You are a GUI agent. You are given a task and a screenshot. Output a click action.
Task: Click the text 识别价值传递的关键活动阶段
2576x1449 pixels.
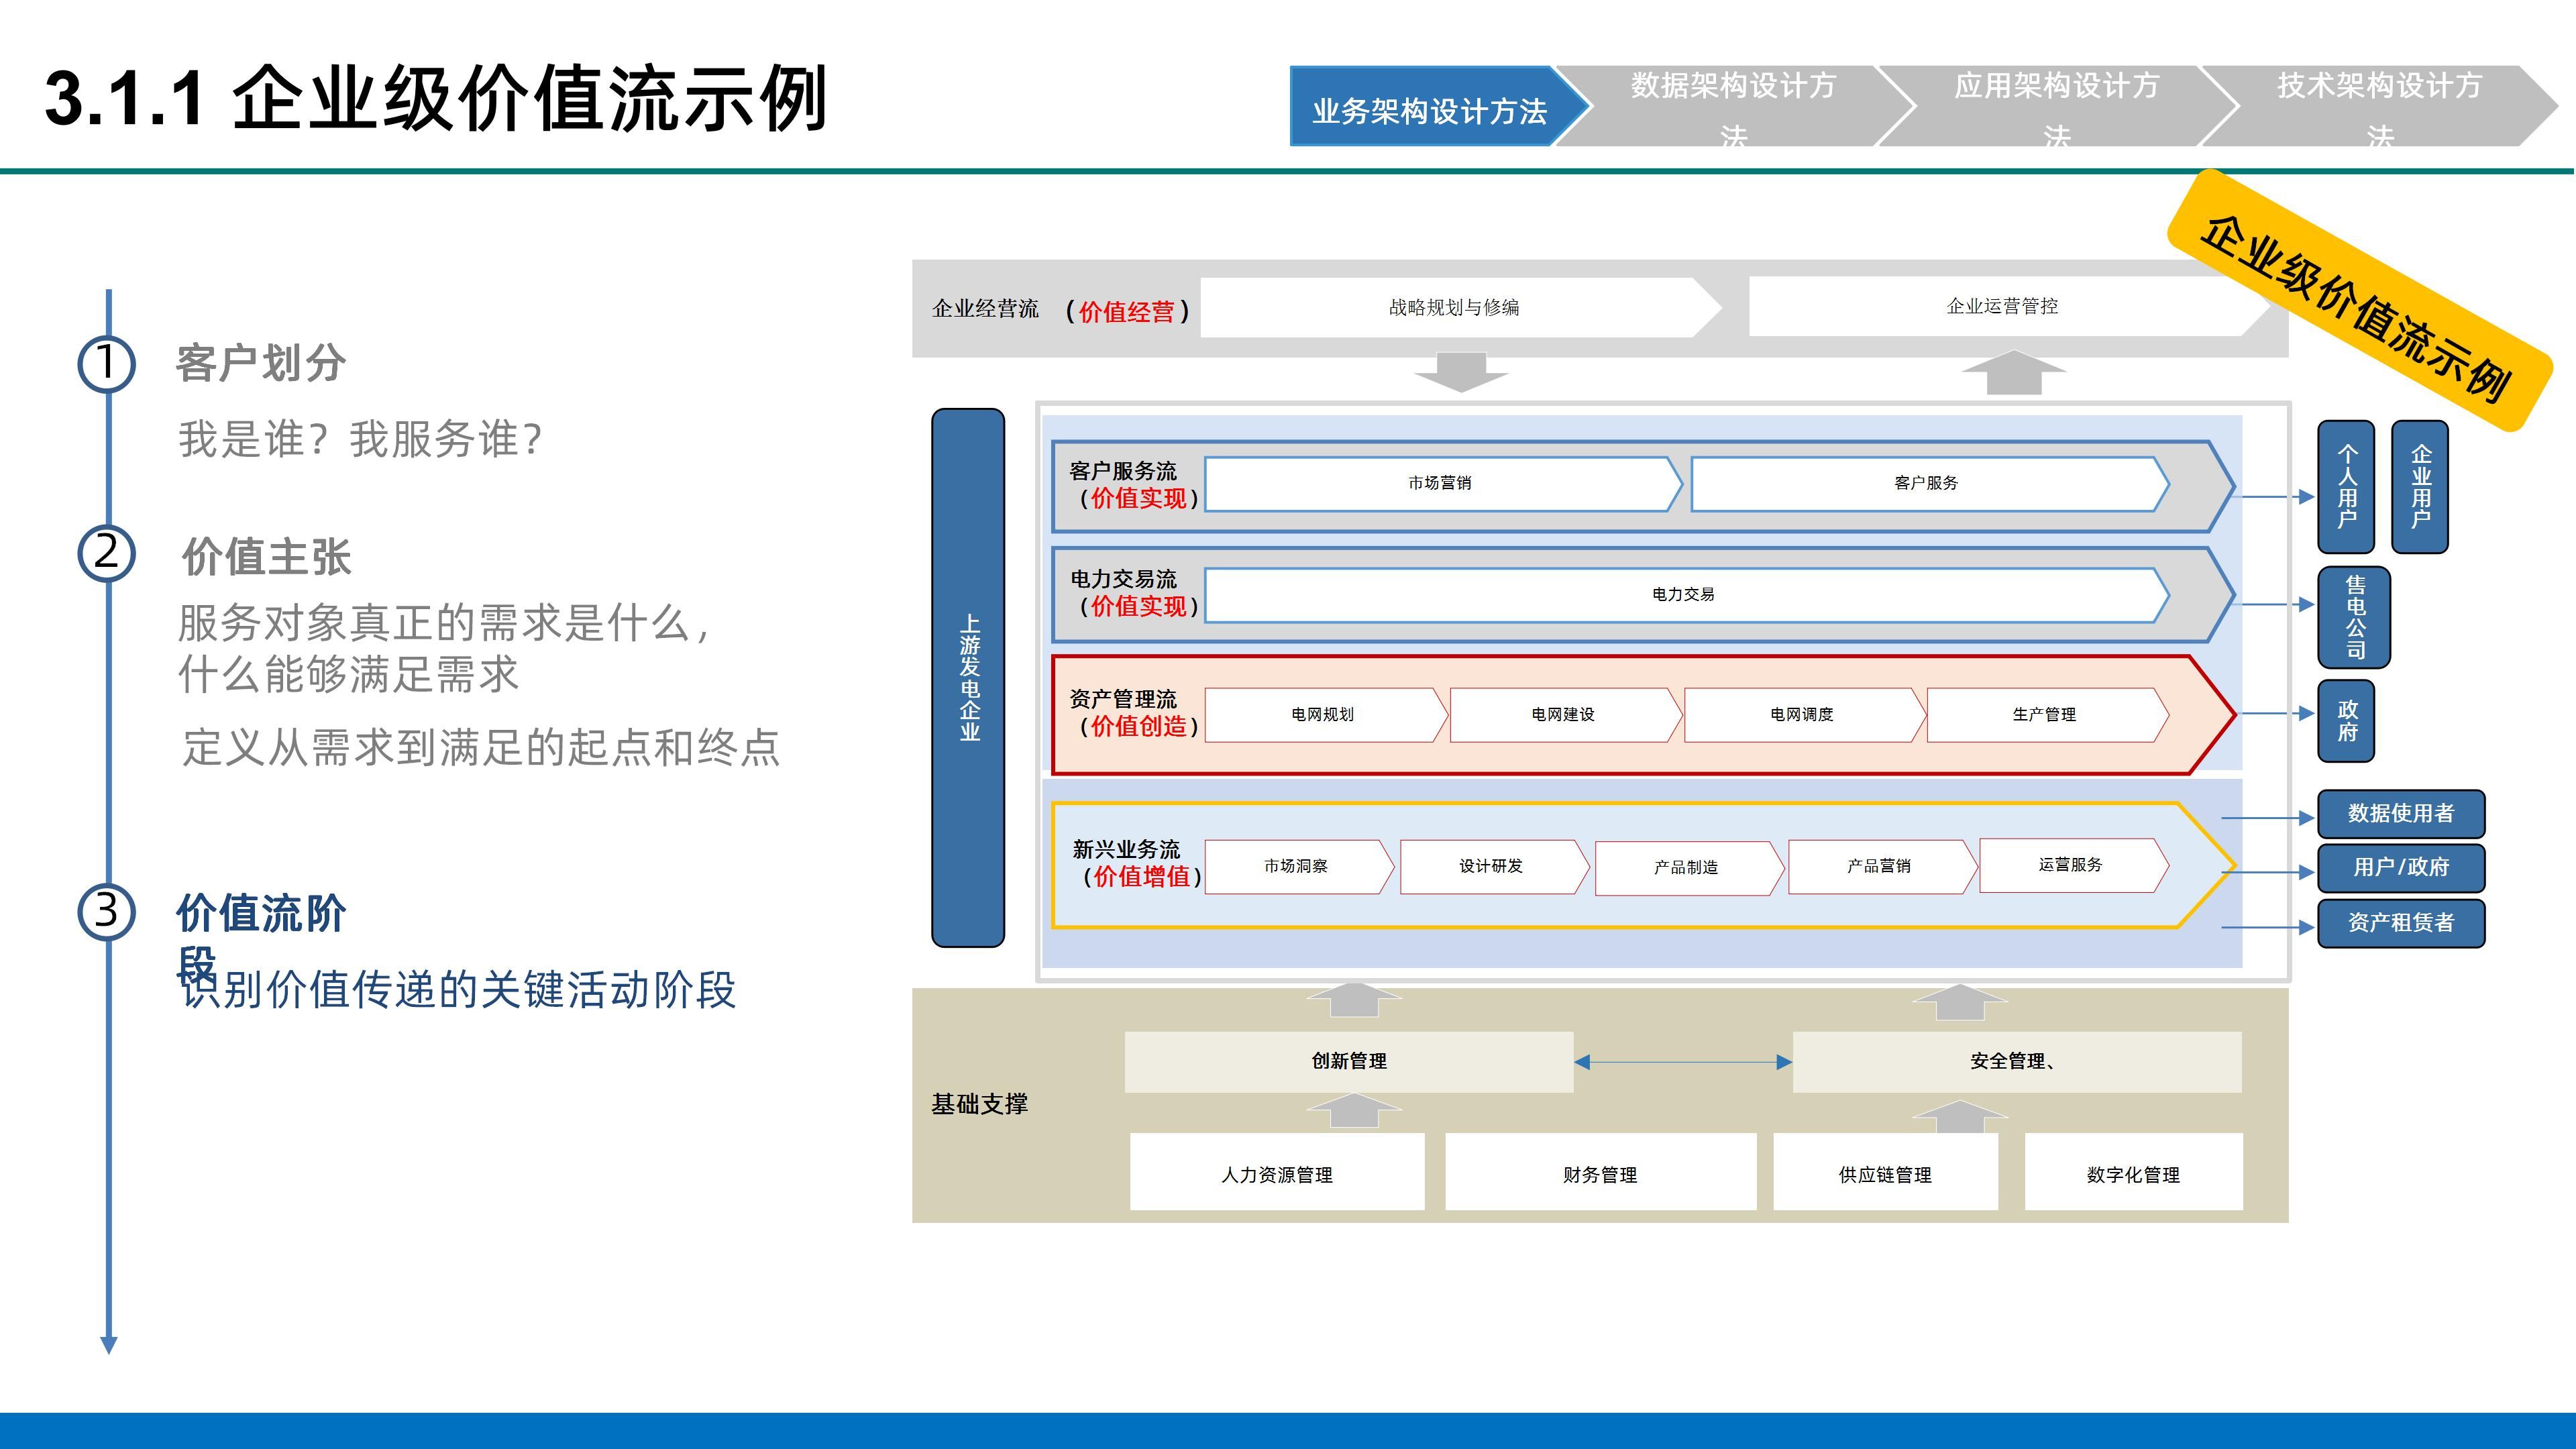(x=458, y=991)
